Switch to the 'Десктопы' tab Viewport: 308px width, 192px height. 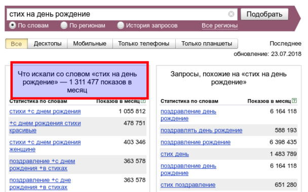[x=48, y=44]
